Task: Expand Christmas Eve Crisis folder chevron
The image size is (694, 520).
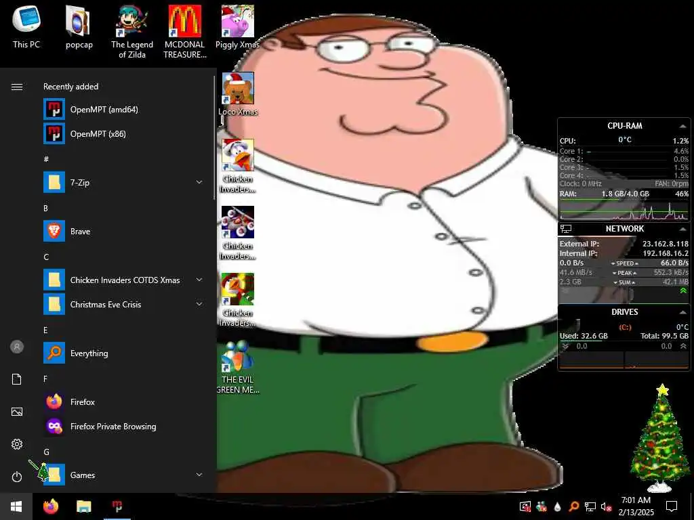Action: pyautogui.click(x=199, y=304)
